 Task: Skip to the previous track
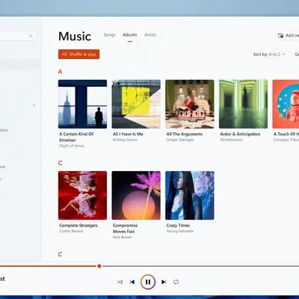coord(132,282)
